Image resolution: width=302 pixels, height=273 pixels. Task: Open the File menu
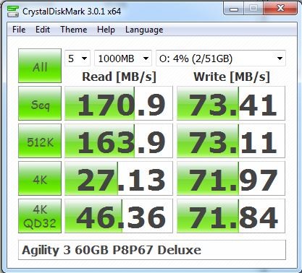[x=19, y=30]
